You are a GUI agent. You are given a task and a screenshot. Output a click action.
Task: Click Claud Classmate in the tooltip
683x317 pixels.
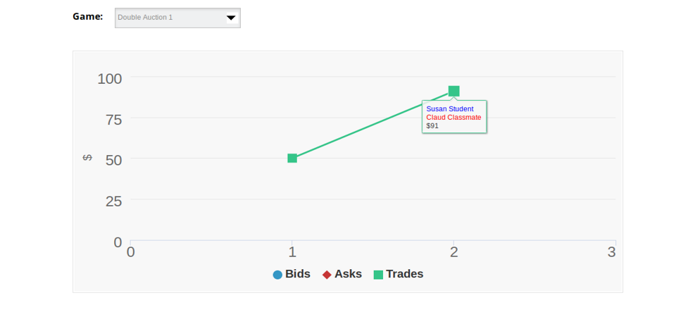pos(454,118)
